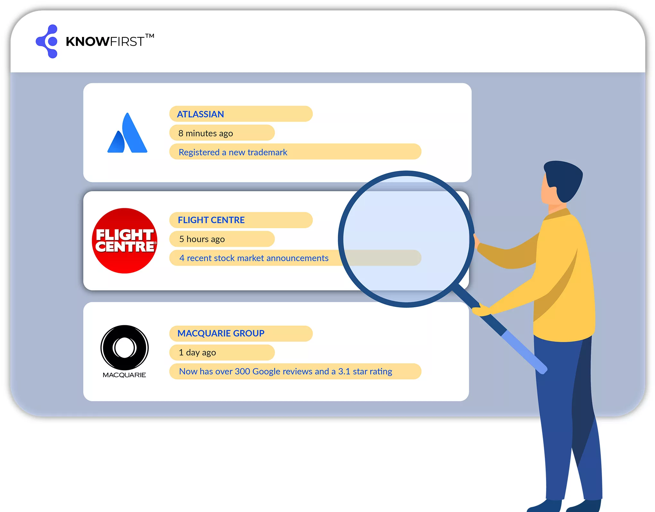Viewport: 655px width, 512px height.
Task: Click the Flight Centre red circle logo
Action: pos(125,241)
